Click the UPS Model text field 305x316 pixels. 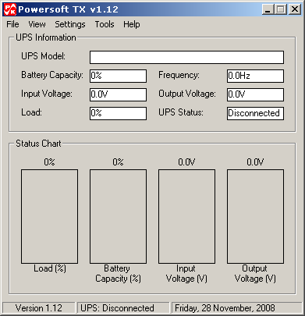(x=186, y=57)
